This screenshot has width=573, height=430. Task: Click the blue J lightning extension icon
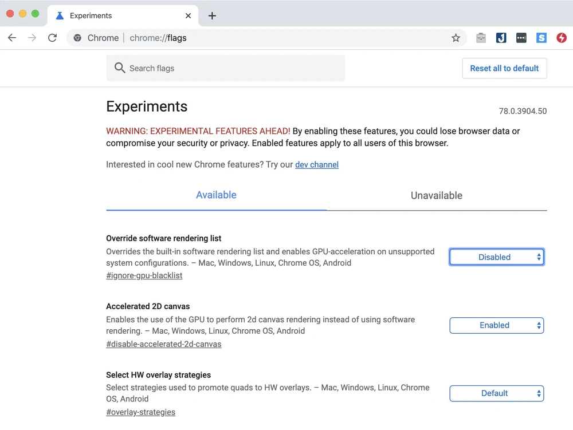pos(501,38)
